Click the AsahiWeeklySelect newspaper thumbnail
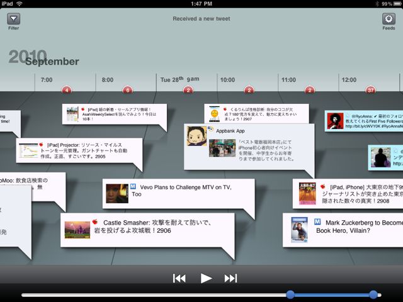 click(x=72, y=114)
